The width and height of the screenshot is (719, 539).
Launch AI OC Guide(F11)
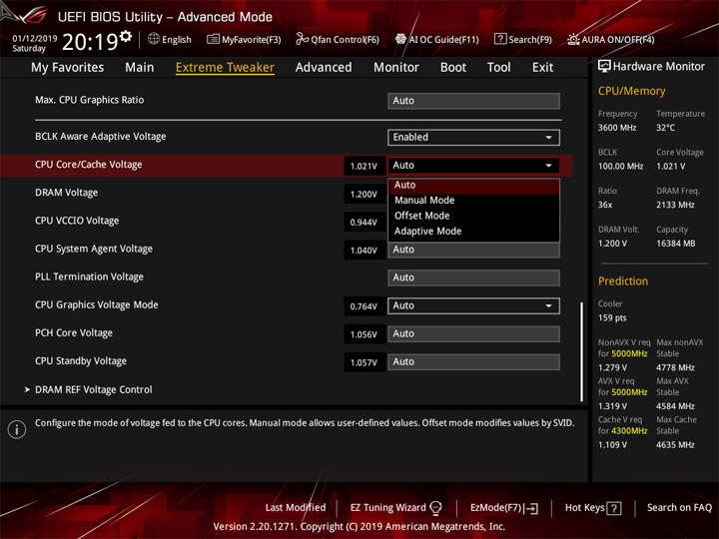443,40
